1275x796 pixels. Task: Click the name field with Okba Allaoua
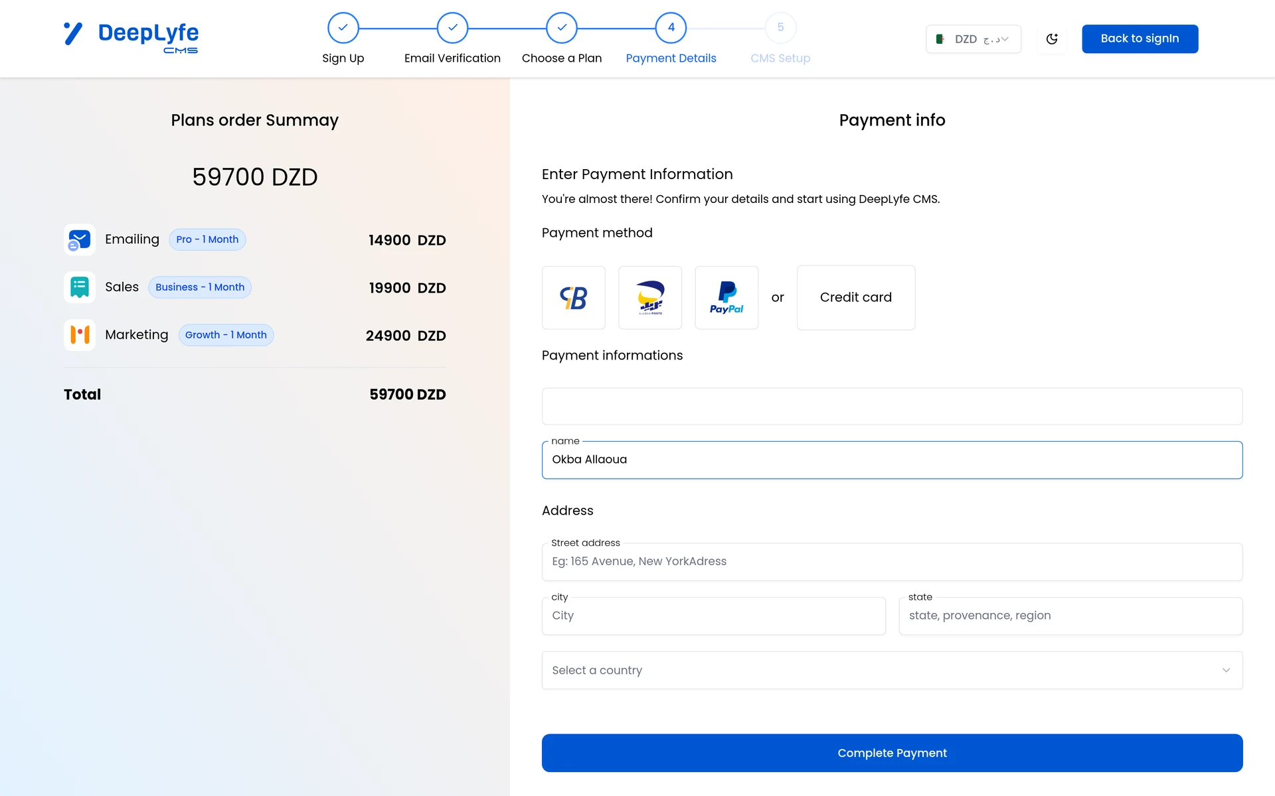tap(892, 460)
